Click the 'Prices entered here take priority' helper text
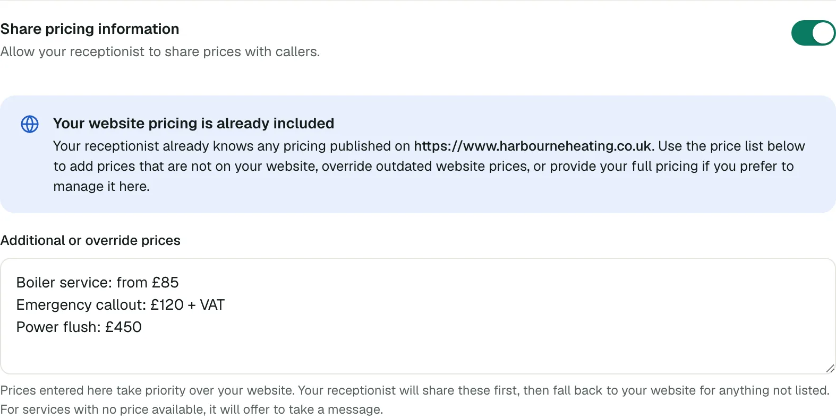Viewport: 836px width, 419px height. pyautogui.click(x=415, y=400)
